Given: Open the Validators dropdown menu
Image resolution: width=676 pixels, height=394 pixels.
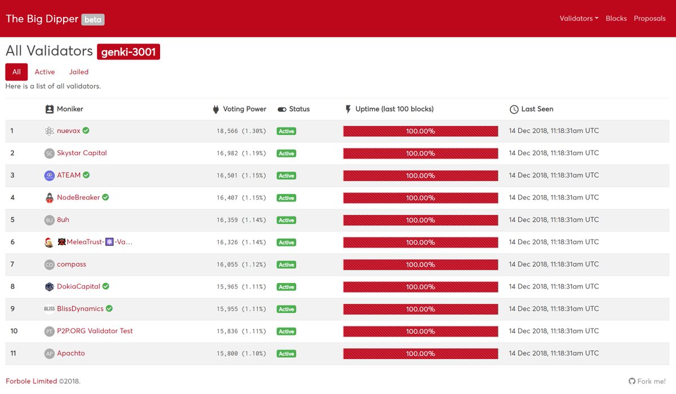Looking at the screenshot, I should point(579,19).
